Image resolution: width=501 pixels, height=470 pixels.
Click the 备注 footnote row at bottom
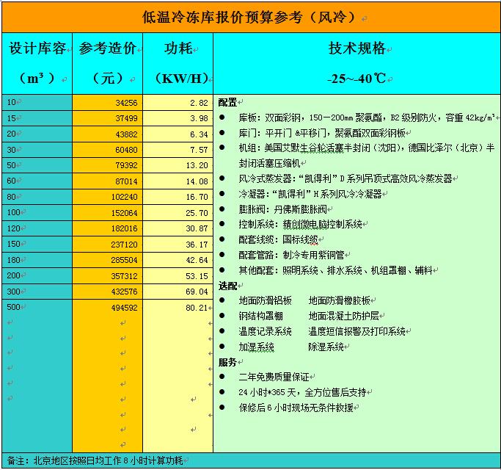tap(95, 460)
